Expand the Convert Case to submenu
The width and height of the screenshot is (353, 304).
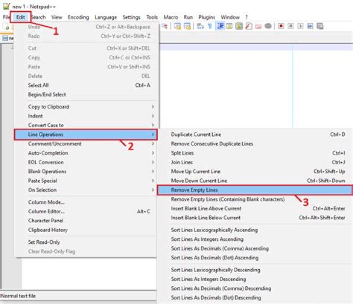coord(86,125)
